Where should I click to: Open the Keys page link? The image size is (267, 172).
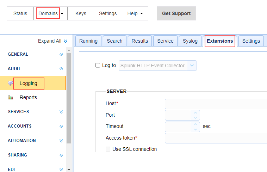81,13
